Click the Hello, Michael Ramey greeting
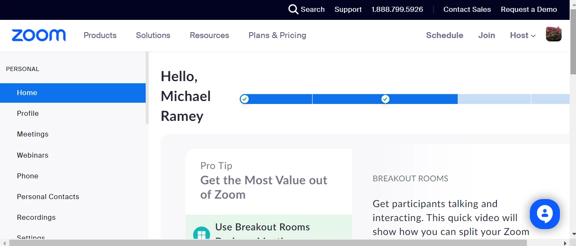This screenshot has height=246, width=576. pos(186,96)
